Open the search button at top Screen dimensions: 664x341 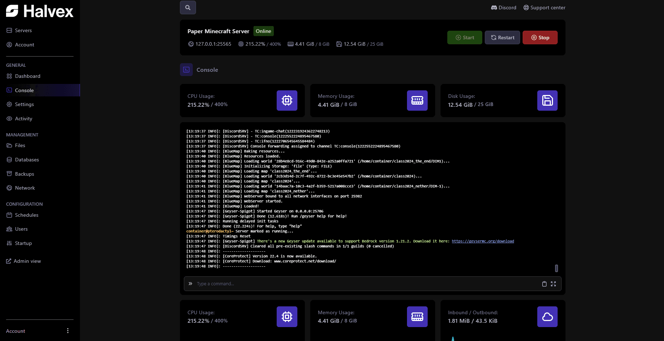pyautogui.click(x=188, y=7)
